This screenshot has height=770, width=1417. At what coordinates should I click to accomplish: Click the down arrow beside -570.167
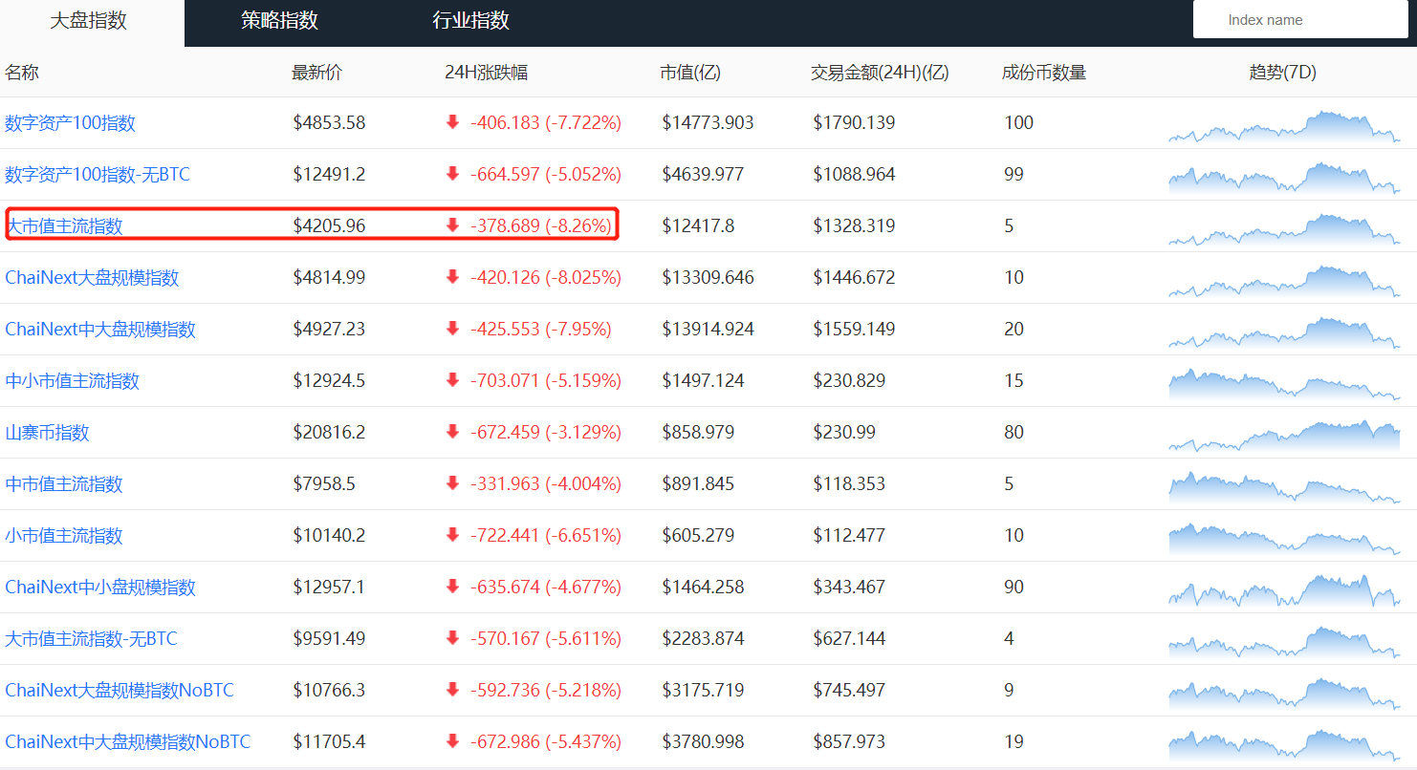point(453,638)
